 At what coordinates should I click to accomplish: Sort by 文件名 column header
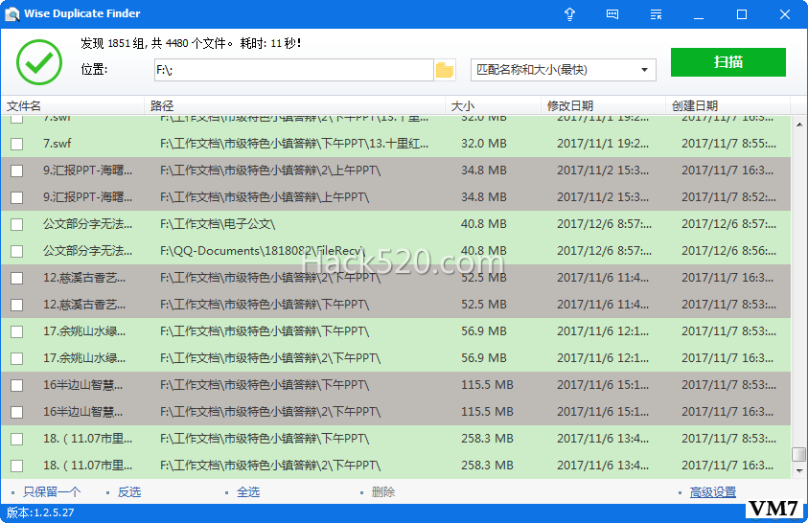(72, 106)
